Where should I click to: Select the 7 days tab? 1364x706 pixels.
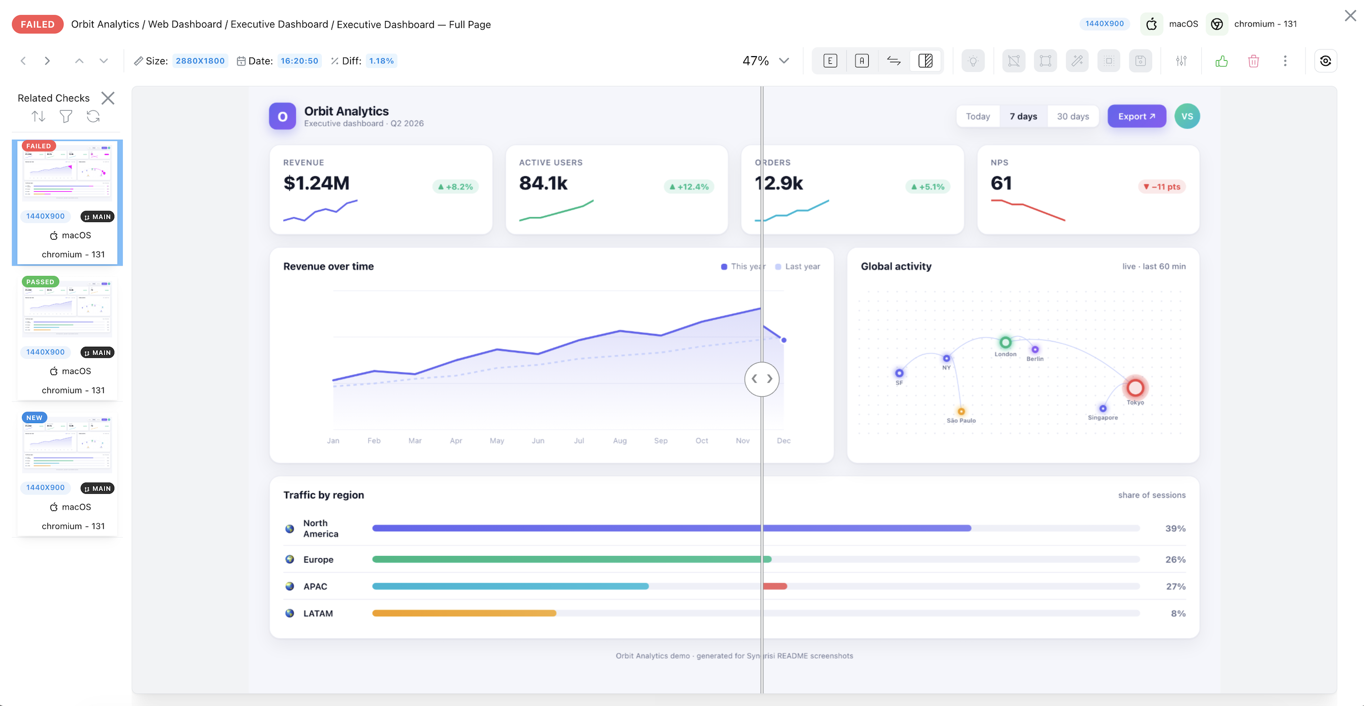[1023, 116]
